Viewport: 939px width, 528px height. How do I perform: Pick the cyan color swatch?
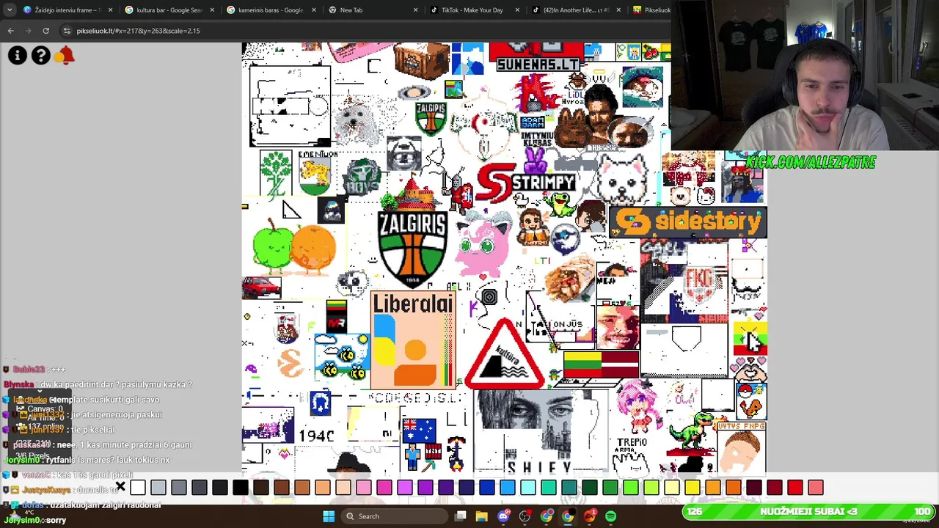pos(528,488)
